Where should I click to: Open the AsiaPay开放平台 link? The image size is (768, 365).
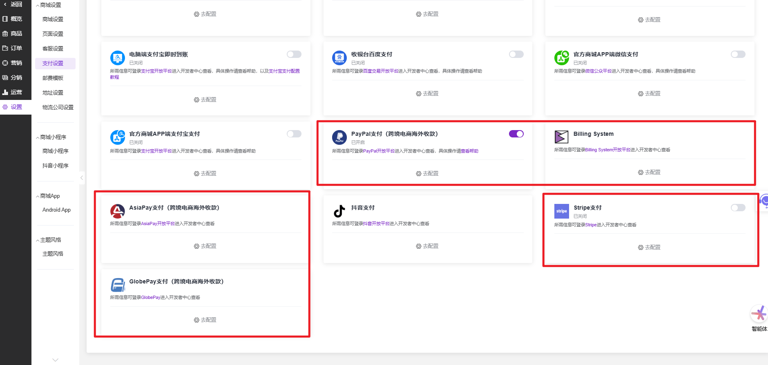[x=158, y=223]
